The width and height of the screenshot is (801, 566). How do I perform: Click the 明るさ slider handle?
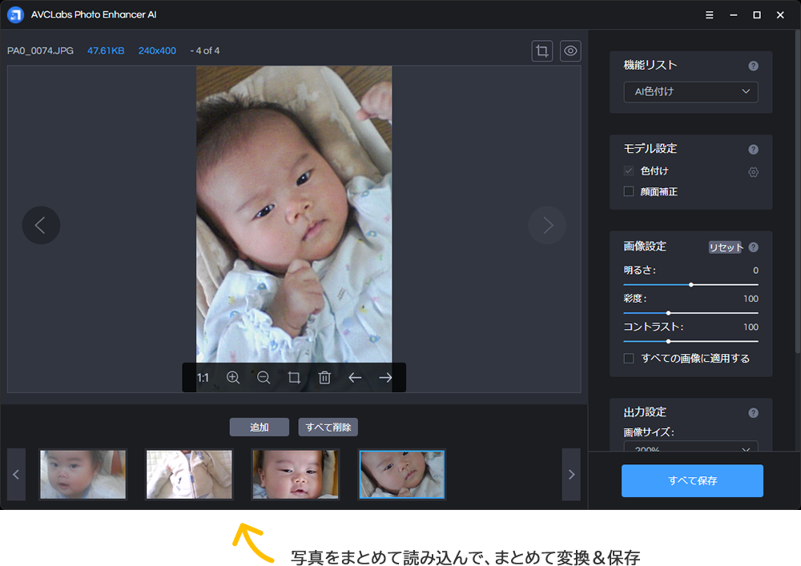691,284
